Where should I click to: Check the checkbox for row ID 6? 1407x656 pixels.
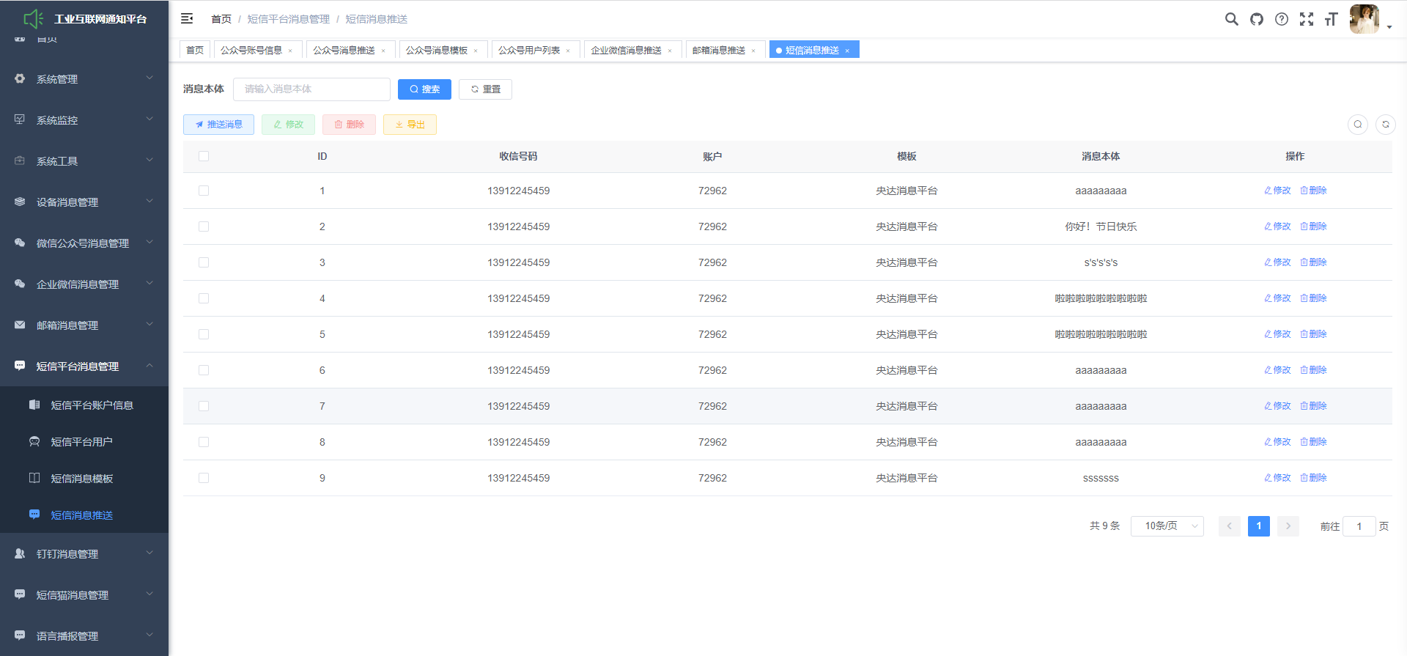(x=204, y=370)
